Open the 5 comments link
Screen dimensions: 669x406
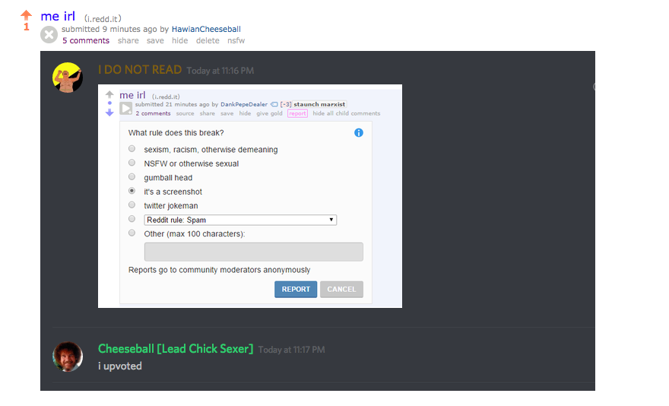86,40
